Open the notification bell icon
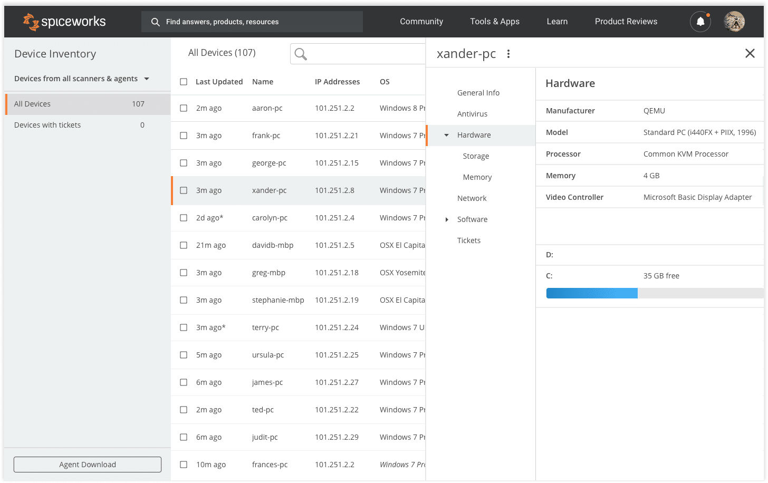768x483 pixels. click(700, 21)
